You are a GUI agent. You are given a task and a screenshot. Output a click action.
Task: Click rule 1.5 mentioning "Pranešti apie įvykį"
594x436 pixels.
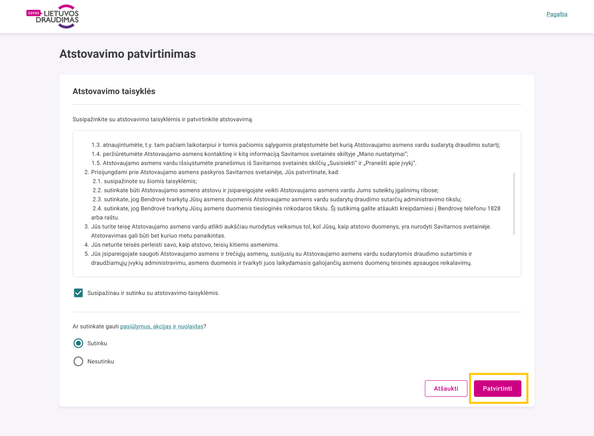tap(254, 163)
